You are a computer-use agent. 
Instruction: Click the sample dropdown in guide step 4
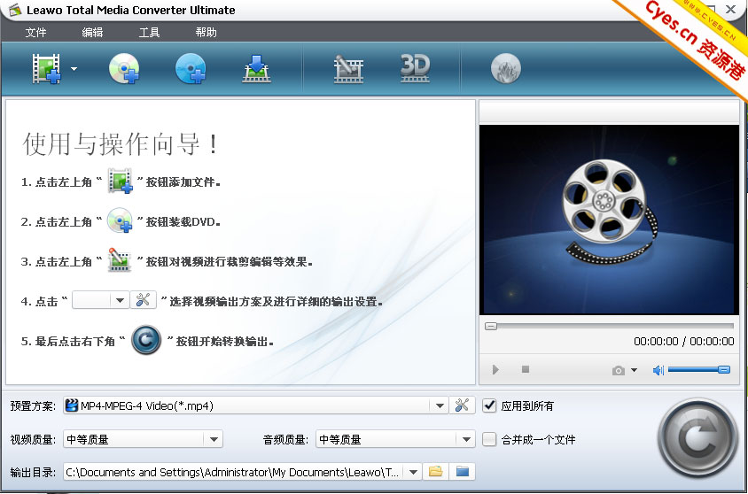coord(101,300)
